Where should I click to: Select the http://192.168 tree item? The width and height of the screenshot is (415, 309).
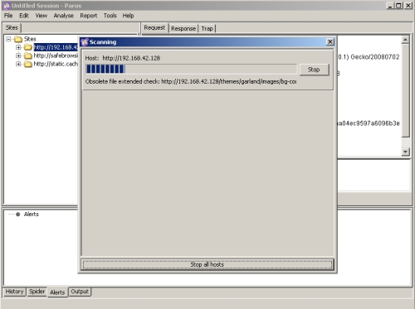click(56, 47)
